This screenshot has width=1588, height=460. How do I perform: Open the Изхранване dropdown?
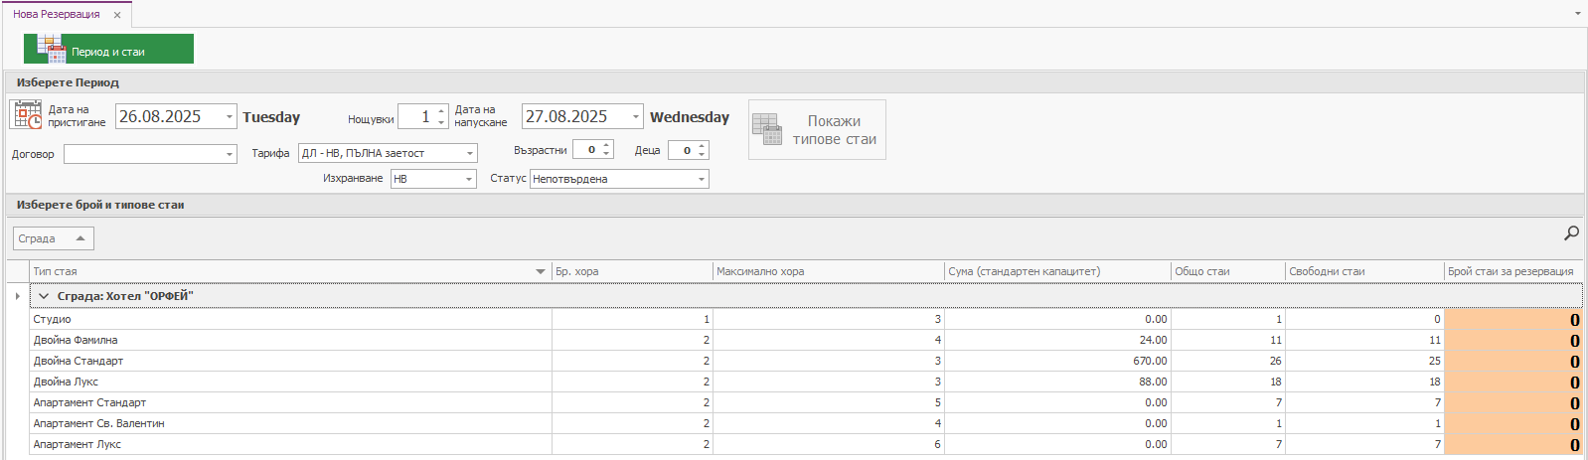(469, 179)
